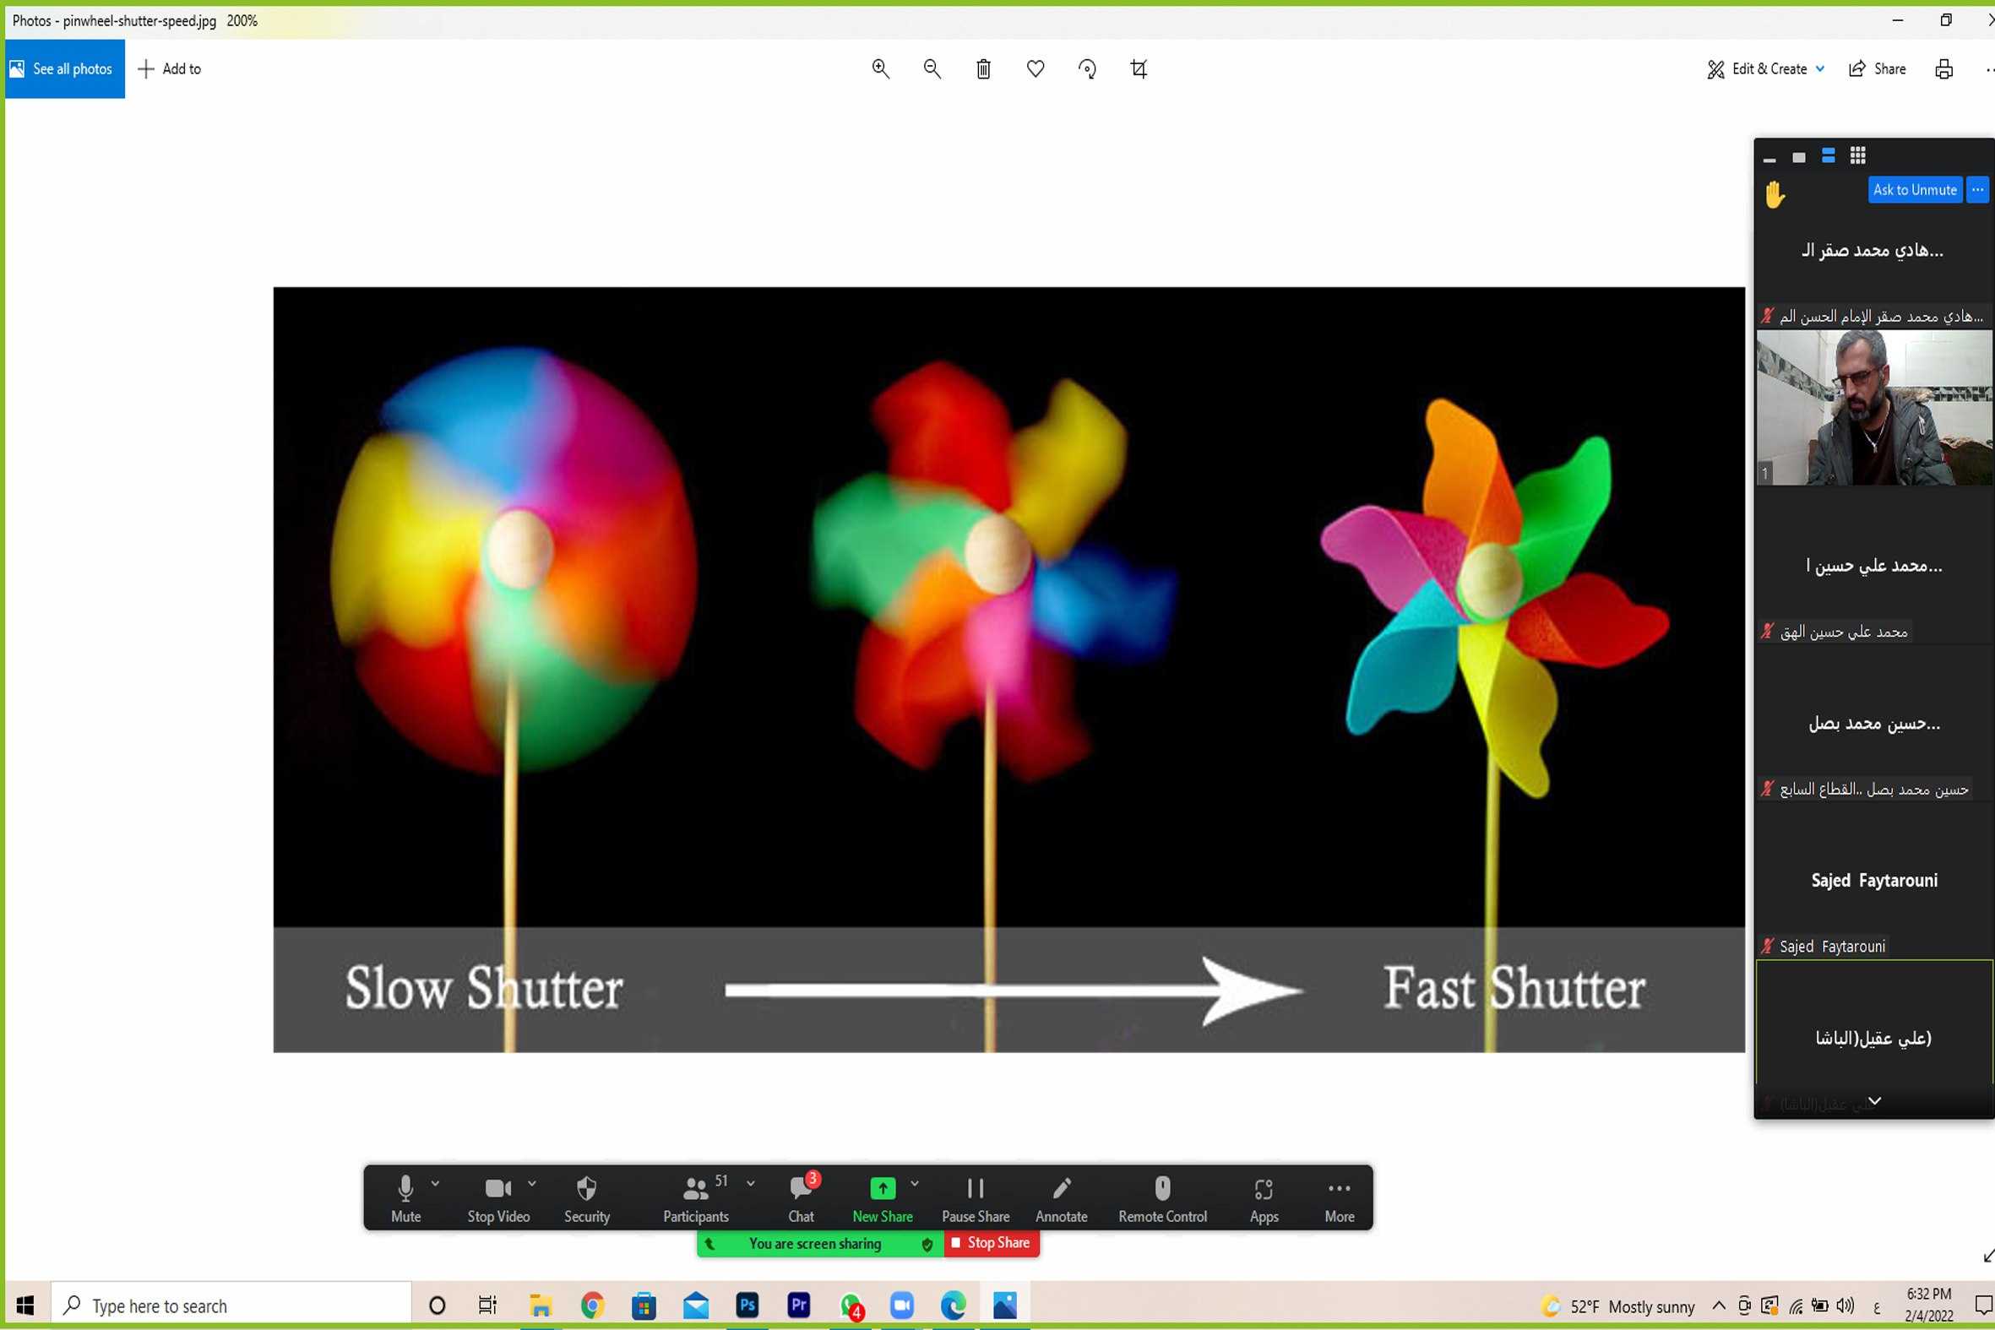Add photo to favorites heart icon
The height and width of the screenshot is (1330, 1995).
[1035, 68]
